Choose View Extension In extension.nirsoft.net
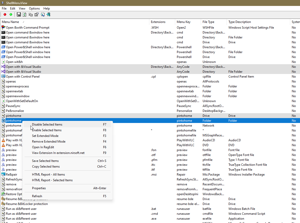The width and height of the screenshot is (300, 223). (x=67, y=153)
